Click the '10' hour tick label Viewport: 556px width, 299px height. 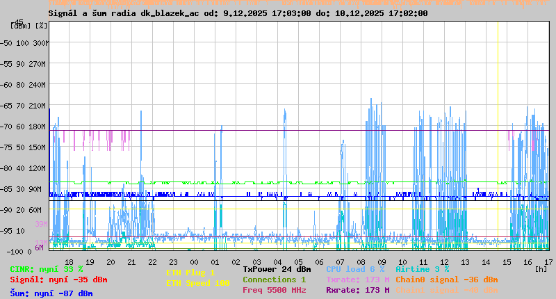pos(402,262)
